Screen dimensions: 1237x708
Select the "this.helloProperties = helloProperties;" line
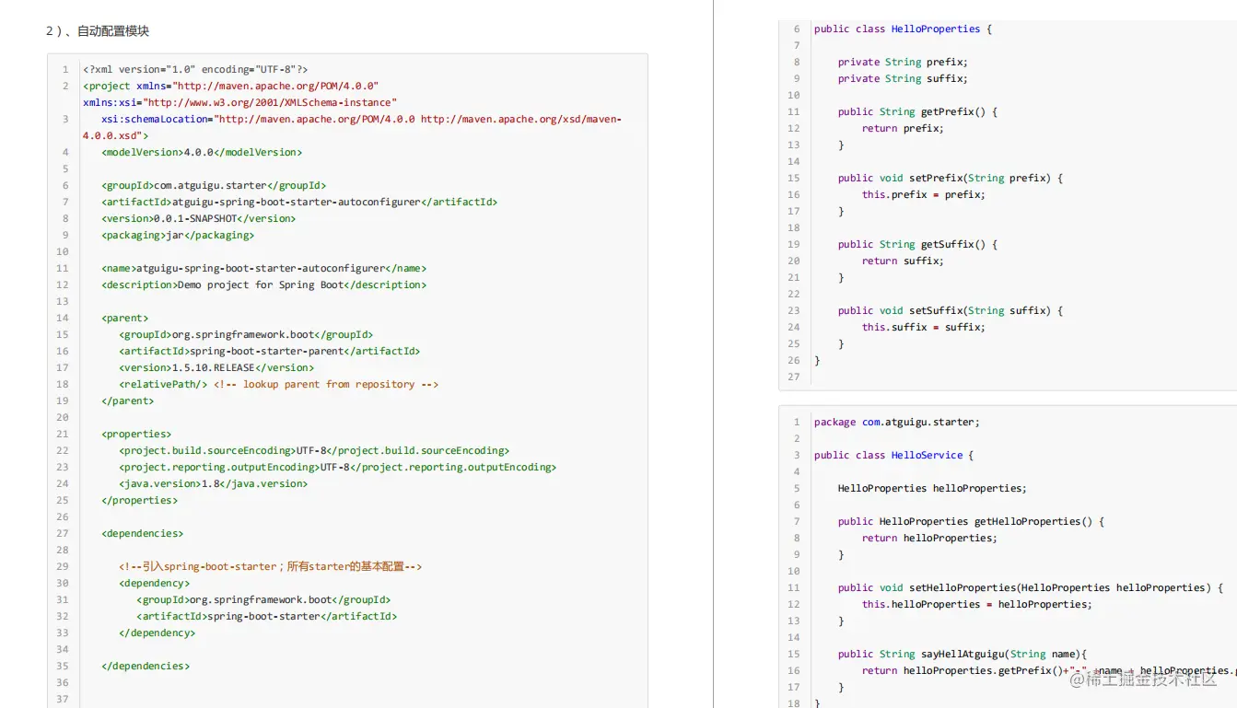(x=977, y=604)
